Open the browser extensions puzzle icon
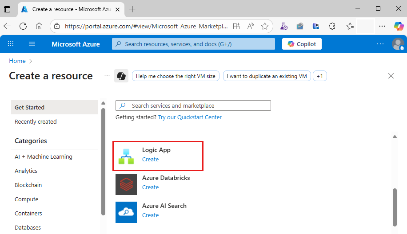Viewport: 407px width, 234px height. coord(332,26)
